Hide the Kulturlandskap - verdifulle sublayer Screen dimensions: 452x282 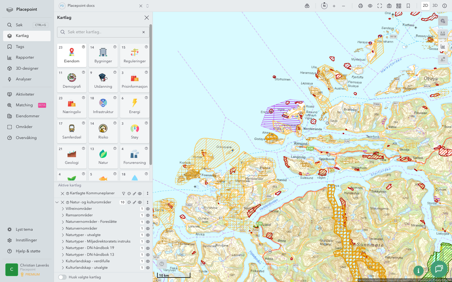(148, 261)
